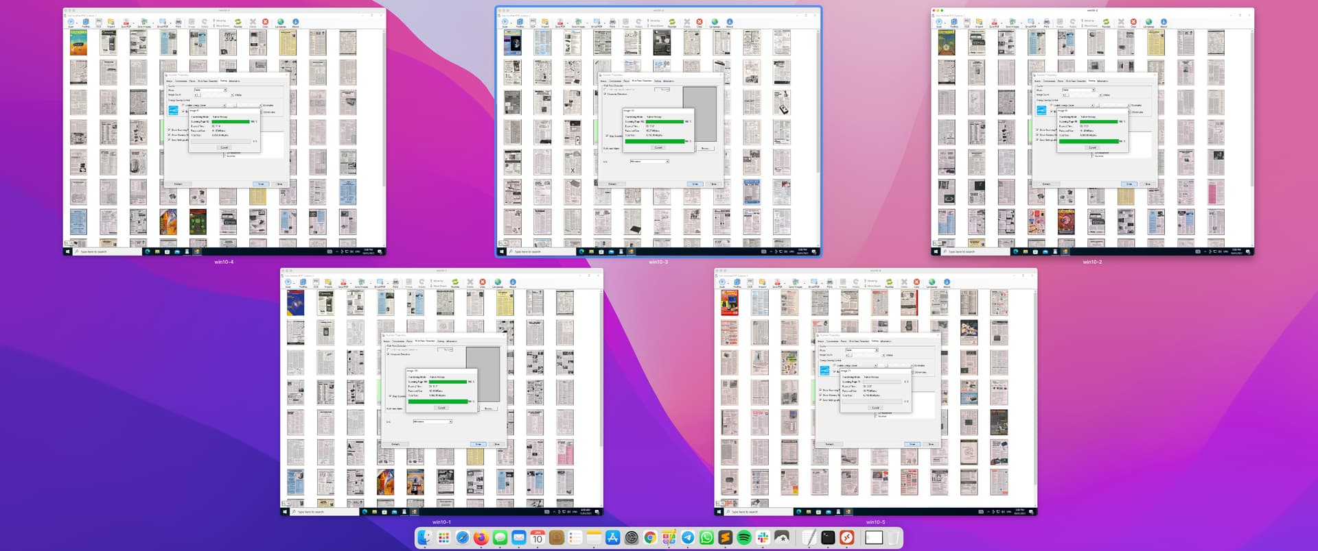This screenshot has height=551, width=1318.
Task: Click Scan icon in win10-4 toolbar
Action: (x=71, y=21)
